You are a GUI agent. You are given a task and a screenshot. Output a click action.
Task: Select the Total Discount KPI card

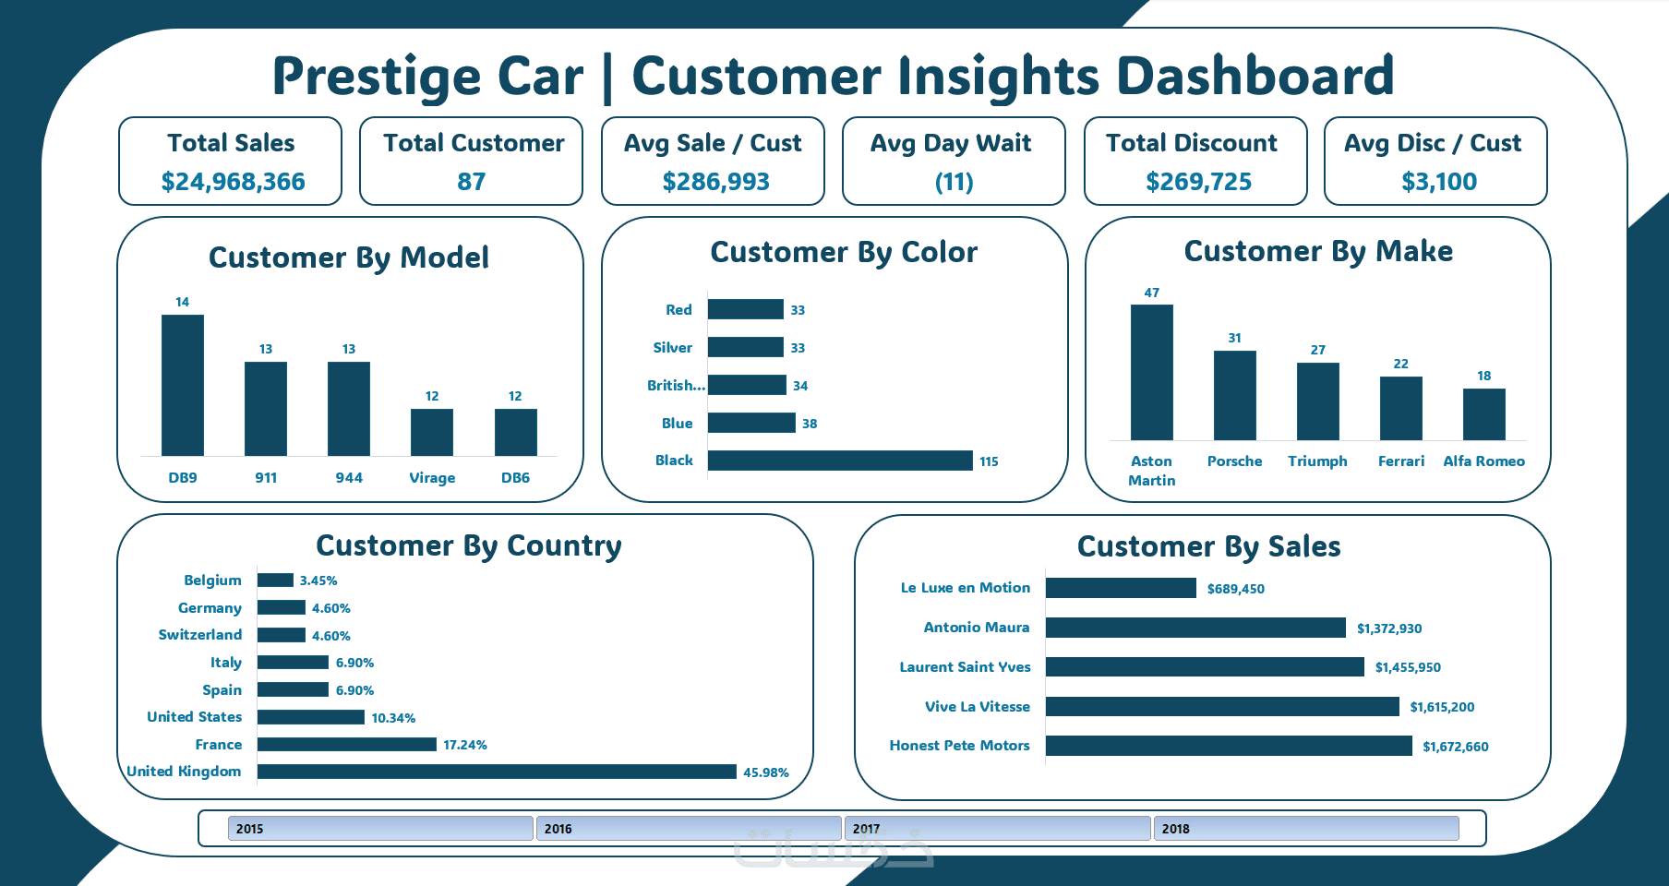pos(1196,162)
